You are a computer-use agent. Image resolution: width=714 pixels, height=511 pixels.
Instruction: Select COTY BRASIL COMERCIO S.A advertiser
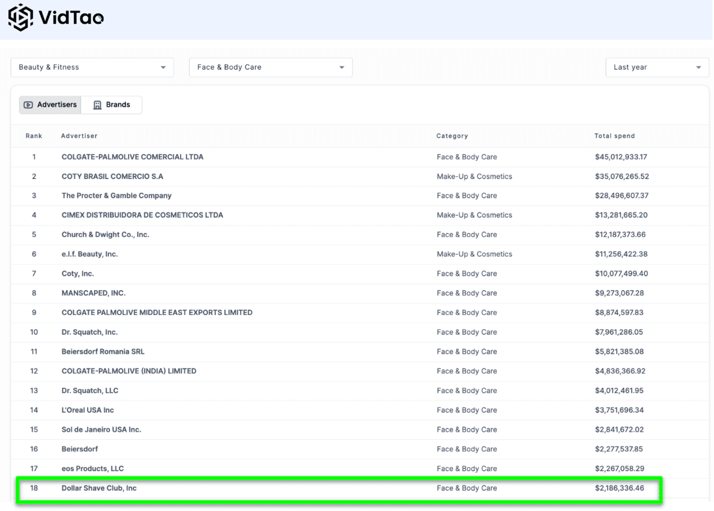pos(112,177)
